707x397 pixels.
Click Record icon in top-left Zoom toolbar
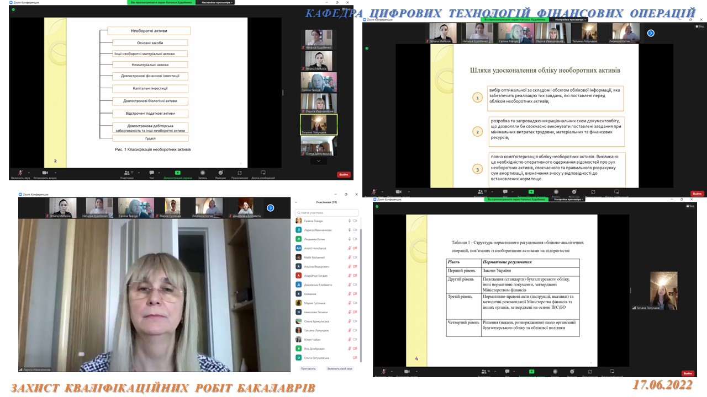pyautogui.click(x=203, y=173)
